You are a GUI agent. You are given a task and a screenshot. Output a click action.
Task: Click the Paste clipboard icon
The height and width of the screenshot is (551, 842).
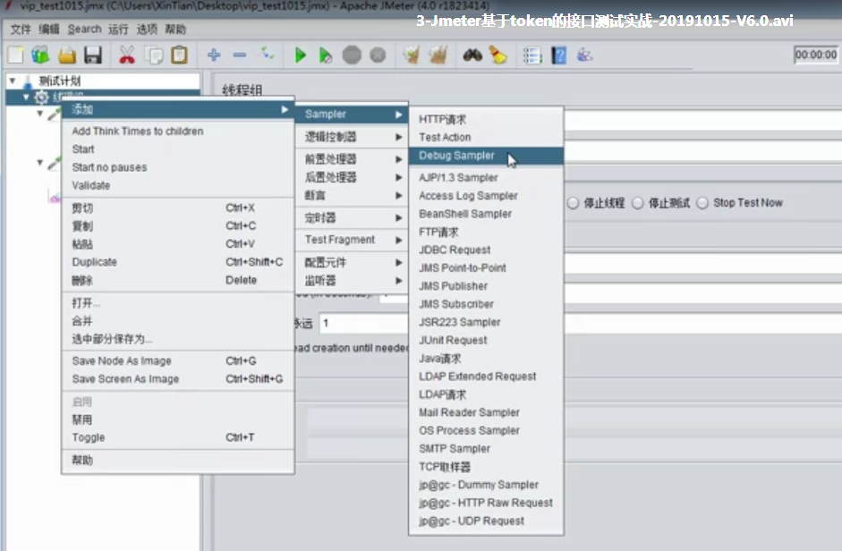tap(179, 55)
